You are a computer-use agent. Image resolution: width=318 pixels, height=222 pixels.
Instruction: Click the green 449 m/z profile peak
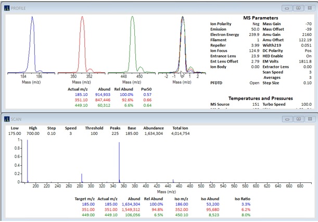coord(133,45)
